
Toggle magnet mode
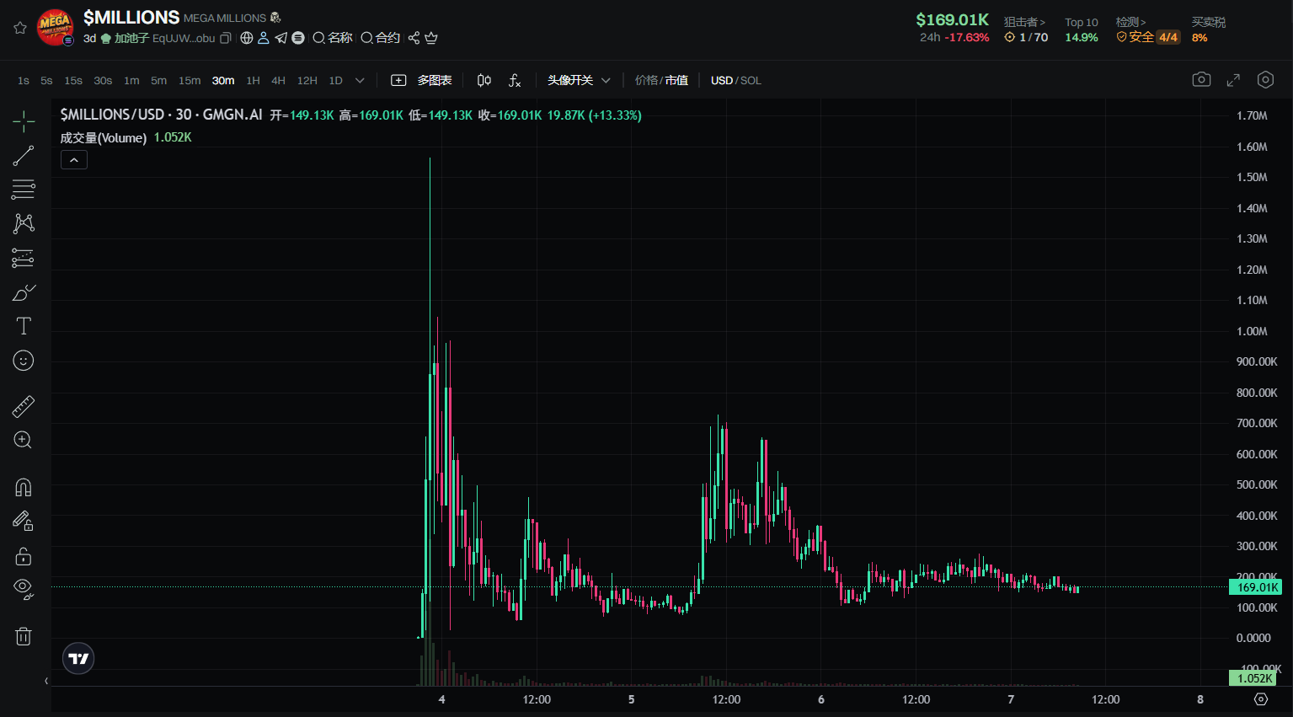point(24,487)
